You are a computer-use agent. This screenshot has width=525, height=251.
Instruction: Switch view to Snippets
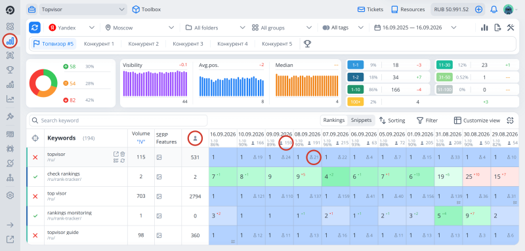[361, 121]
